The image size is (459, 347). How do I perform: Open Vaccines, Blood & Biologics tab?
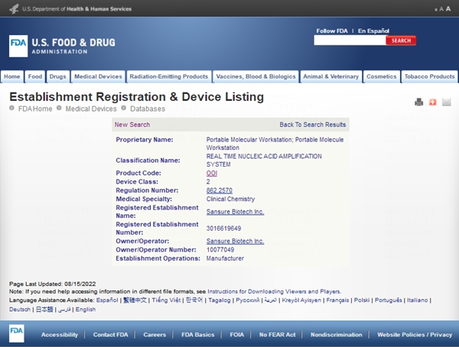coord(256,76)
